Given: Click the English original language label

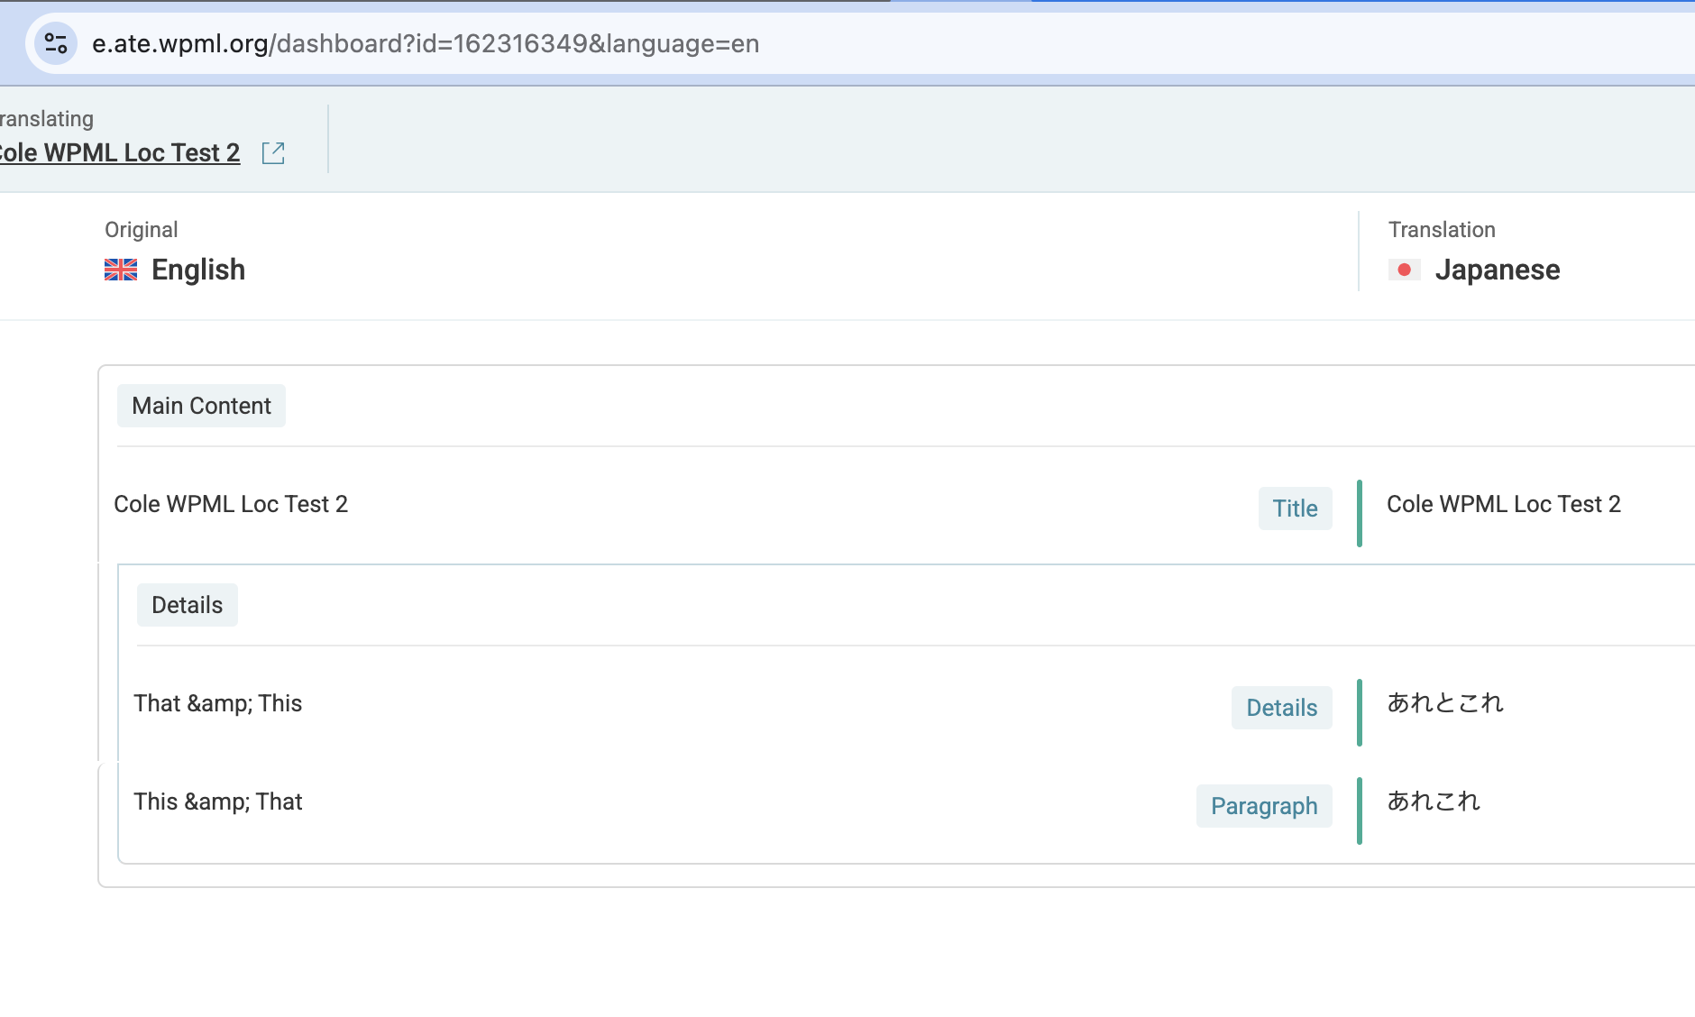Looking at the screenshot, I should [x=198, y=270].
